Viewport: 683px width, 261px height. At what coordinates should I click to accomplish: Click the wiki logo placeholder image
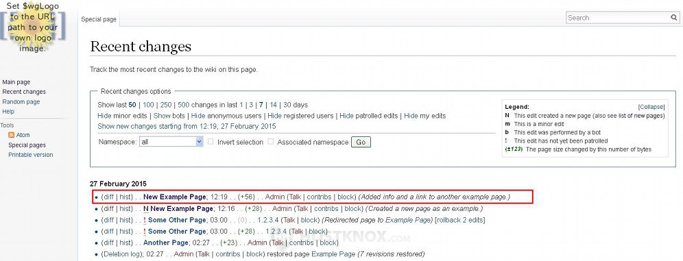point(33,27)
